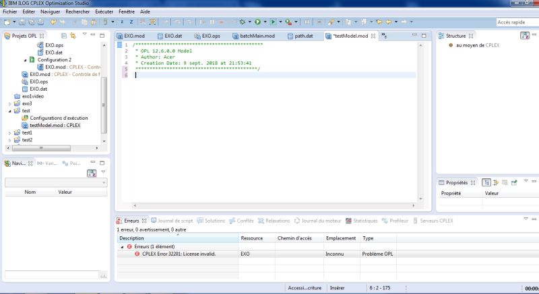Close the testModel.mod editor tab

(x=373, y=36)
